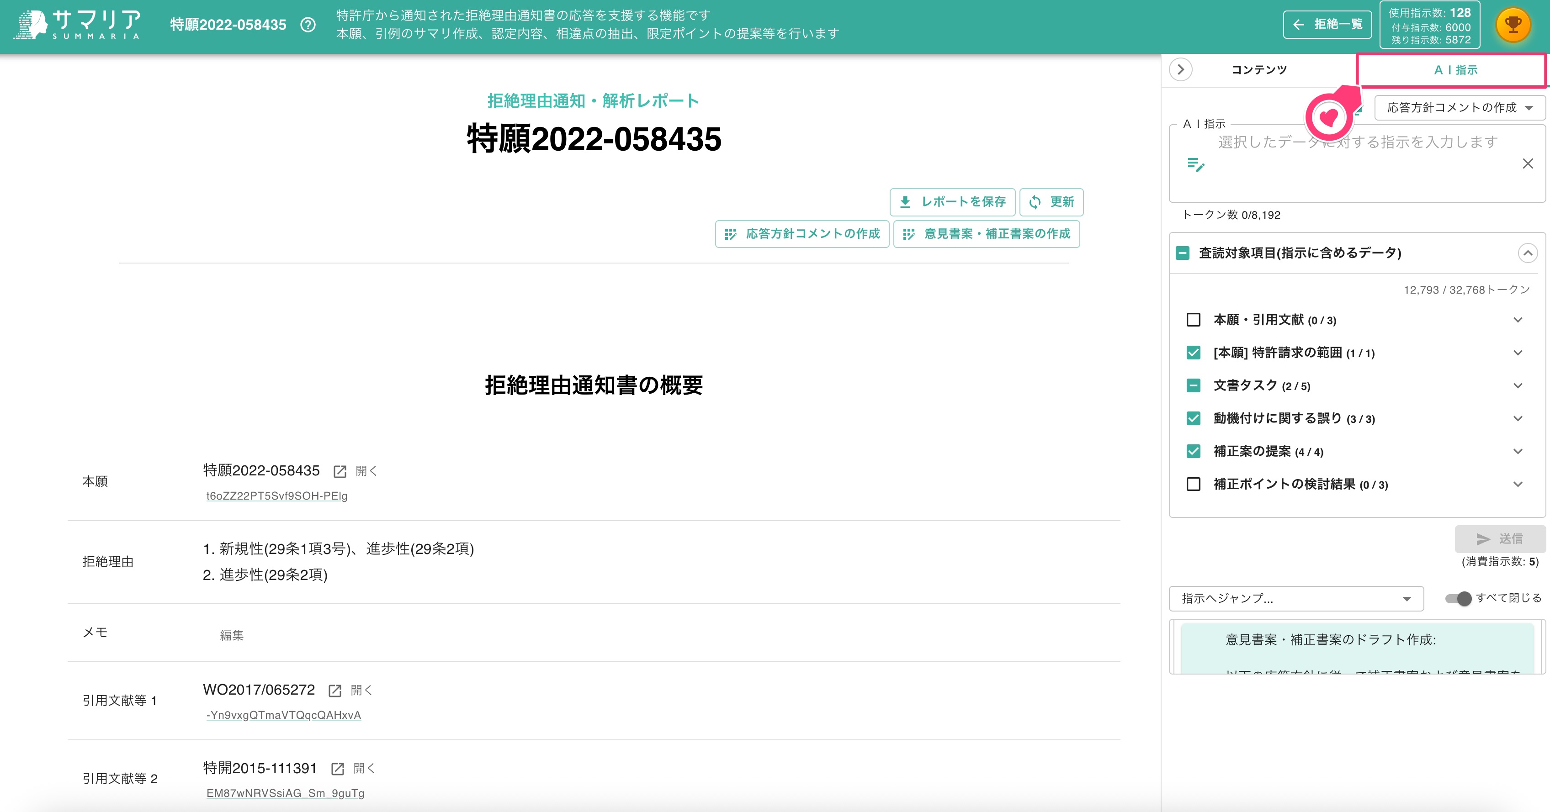The image size is (1550, 812).
Task: Click 更新 refresh button
Action: click(x=1051, y=201)
